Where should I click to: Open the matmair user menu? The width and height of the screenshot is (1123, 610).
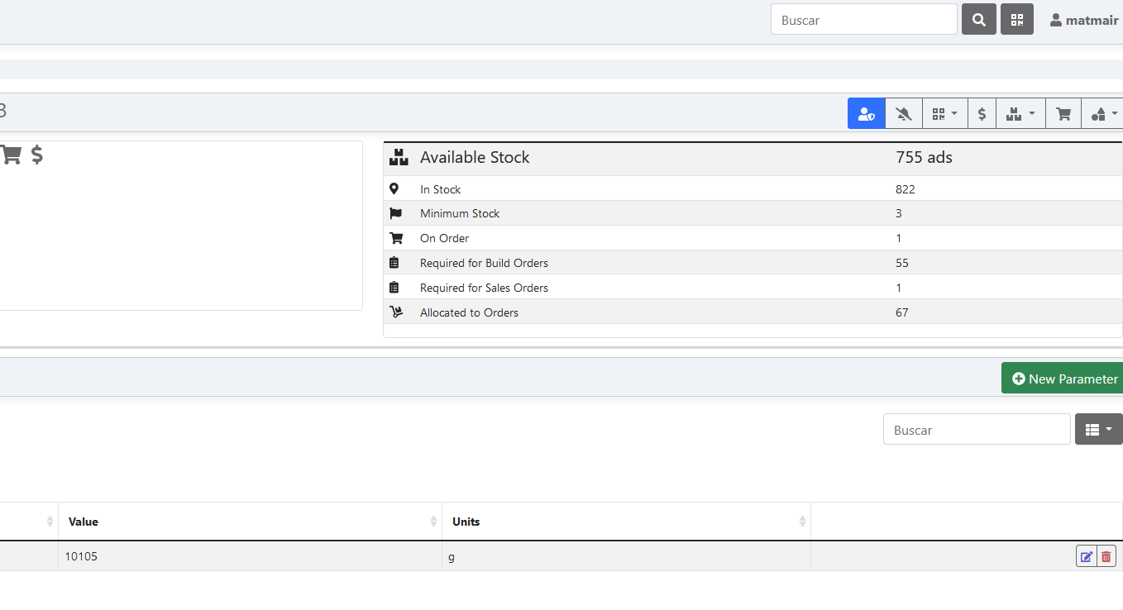(x=1082, y=19)
